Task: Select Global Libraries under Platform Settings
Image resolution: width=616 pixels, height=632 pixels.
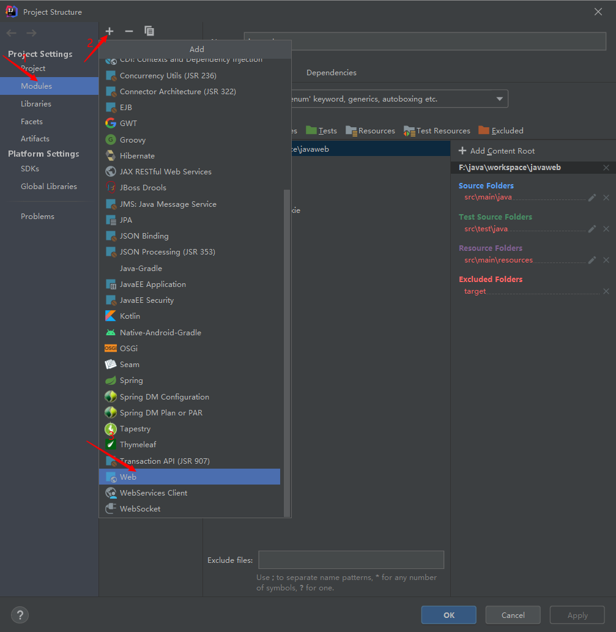Action: (x=49, y=186)
